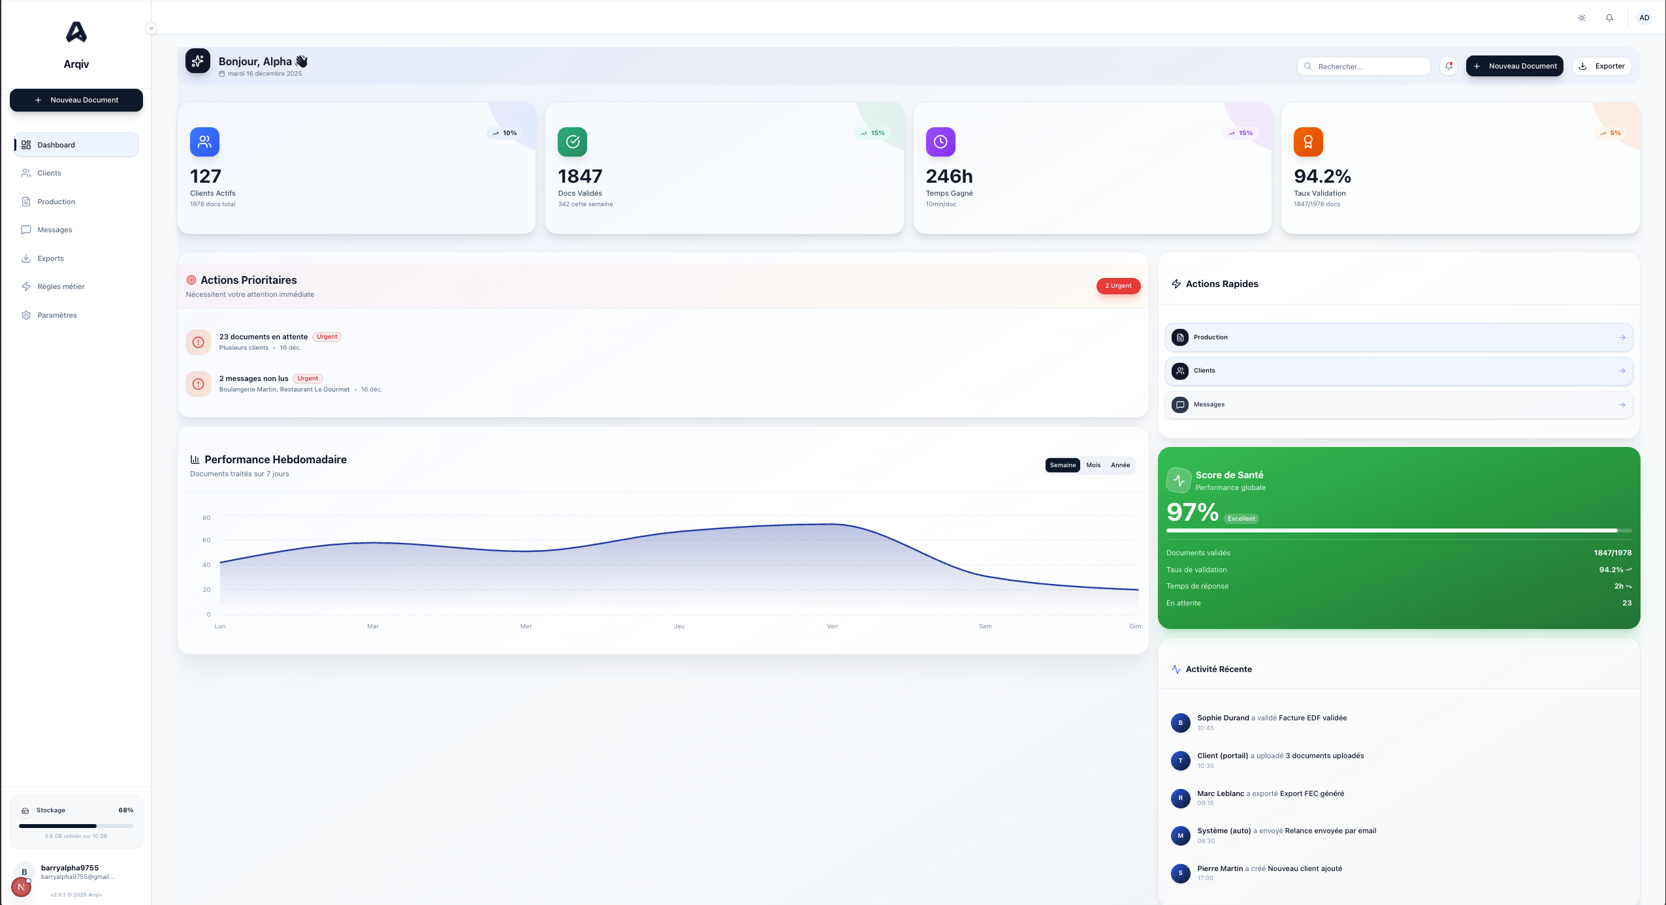
Task: Expand Production quick action via its arrow
Action: [x=1623, y=337]
